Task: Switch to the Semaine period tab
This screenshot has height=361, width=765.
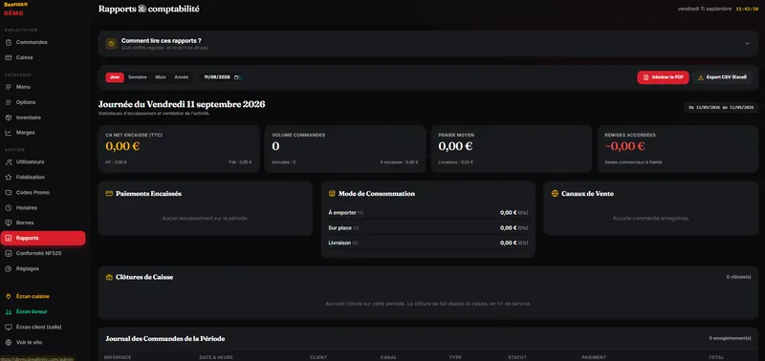Action: click(x=138, y=77)
